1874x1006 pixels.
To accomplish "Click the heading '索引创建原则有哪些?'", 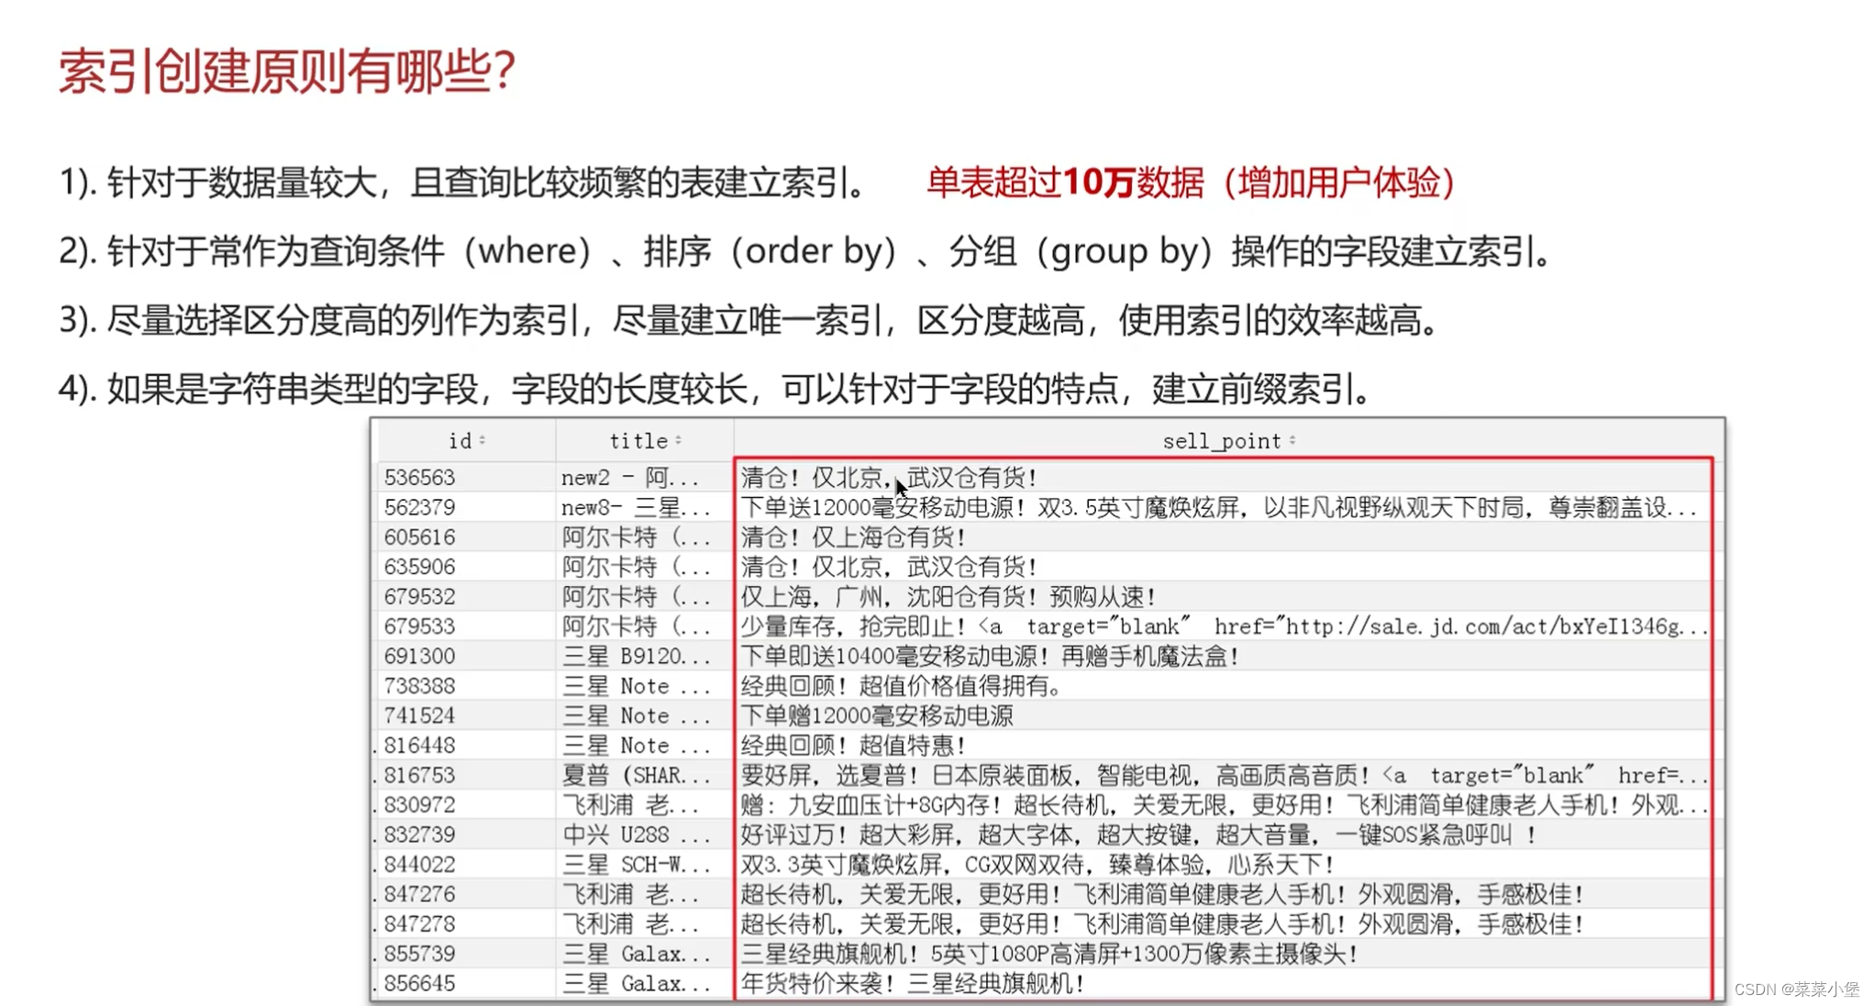I will point(287,71).
